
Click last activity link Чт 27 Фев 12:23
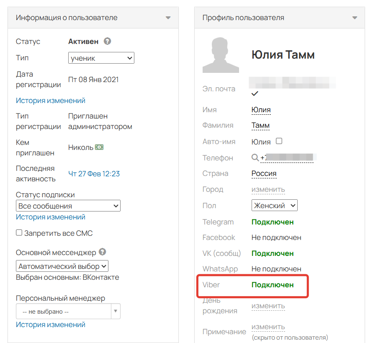click(94, 174)
